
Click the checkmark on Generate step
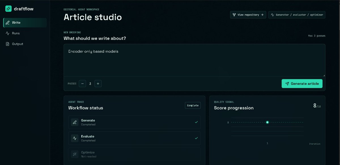[x=196, y=122]
